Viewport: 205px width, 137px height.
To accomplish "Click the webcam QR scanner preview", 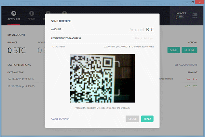I will [102, 78].
